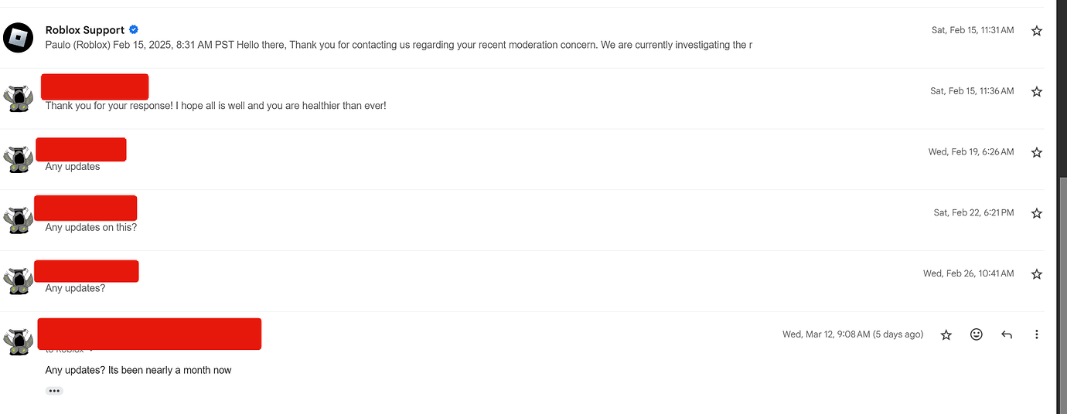Show trimmed content with the ellipsis button

(x=54, y=391)
